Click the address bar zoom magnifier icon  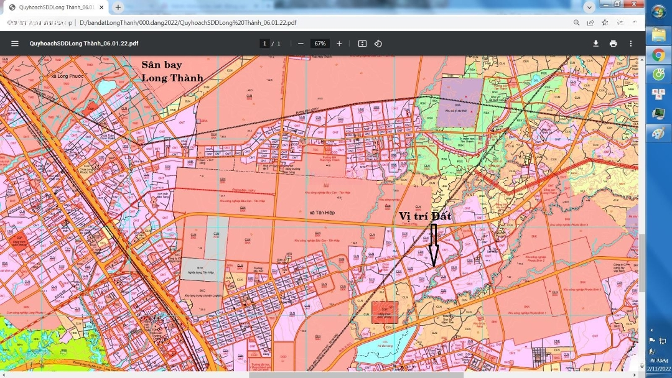click(x=576, y=22)
